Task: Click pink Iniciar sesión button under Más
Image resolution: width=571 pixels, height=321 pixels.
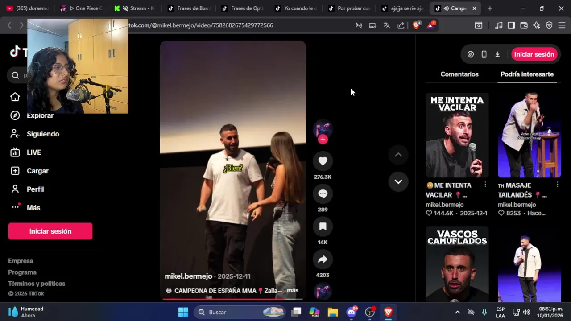Action: click(x=50, y=231)
